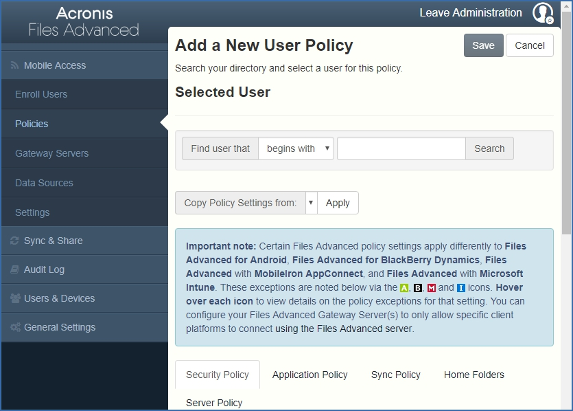Save the new user policy

tap(484, 45)
